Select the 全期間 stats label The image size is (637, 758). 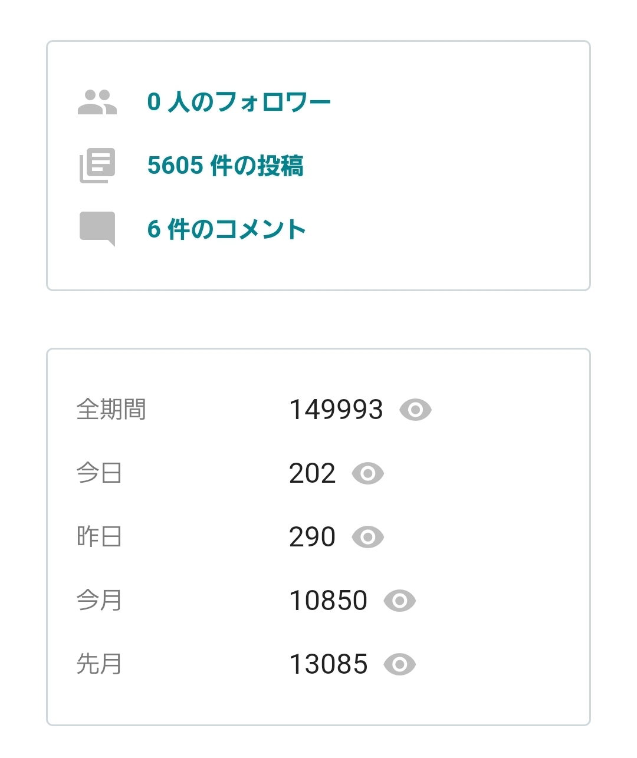click(111, 409)
